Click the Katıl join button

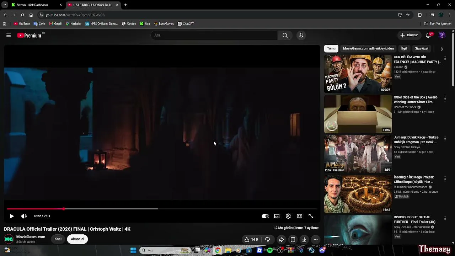(58, 239)
